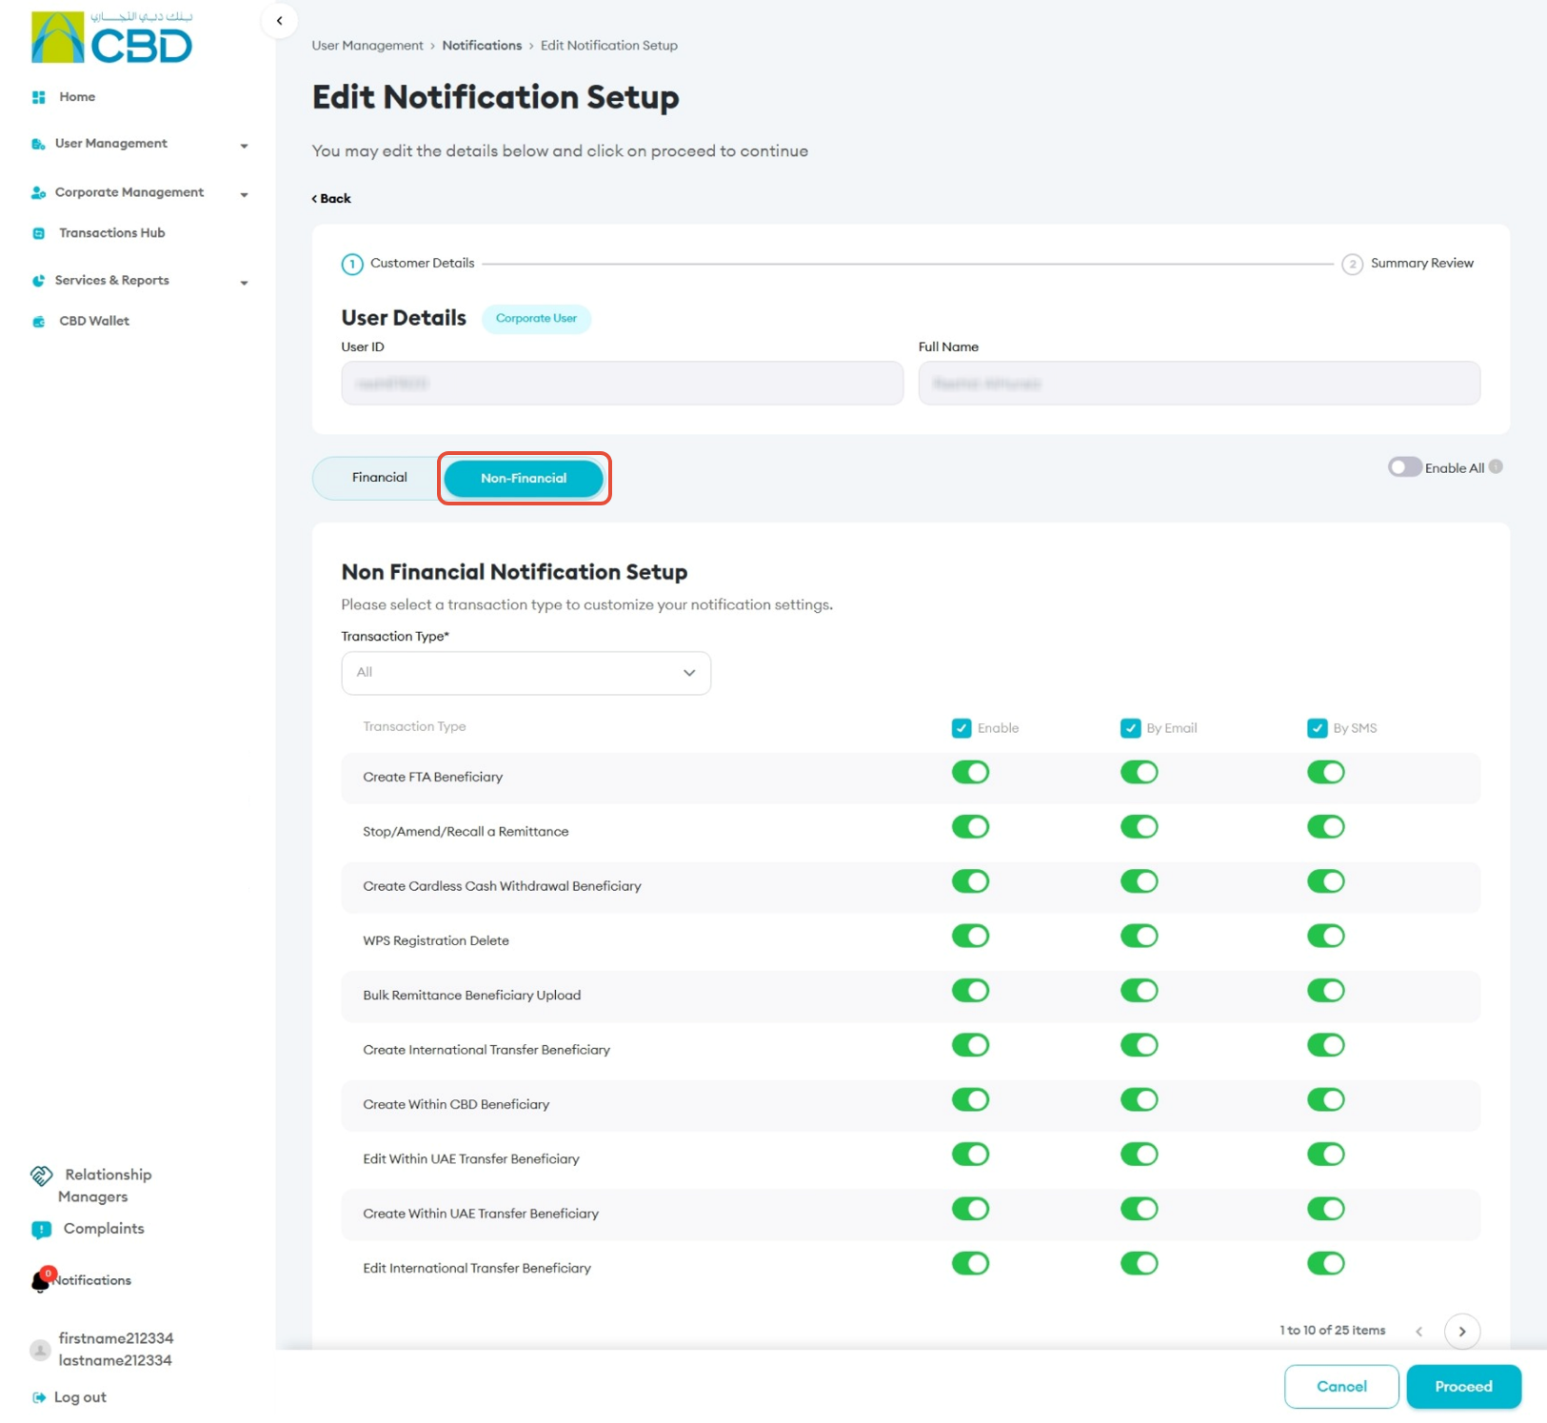The image size is (1547, 1423).
Task: Click the Proceed button
Action: (1463, 1387)
